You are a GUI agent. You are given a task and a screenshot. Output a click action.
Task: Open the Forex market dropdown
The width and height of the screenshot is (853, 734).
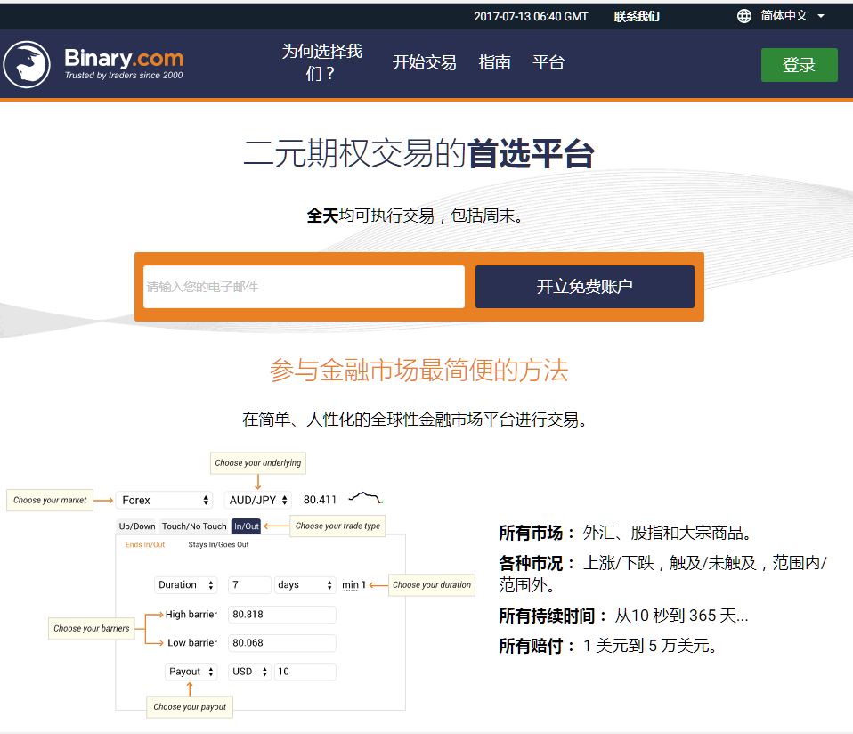coord(165,501)
